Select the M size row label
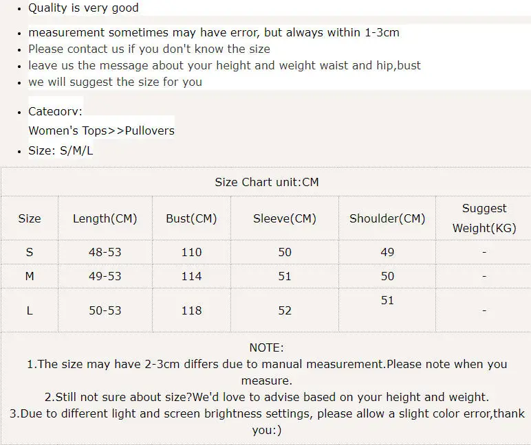The image size is (531, 445). click(30, 276)
